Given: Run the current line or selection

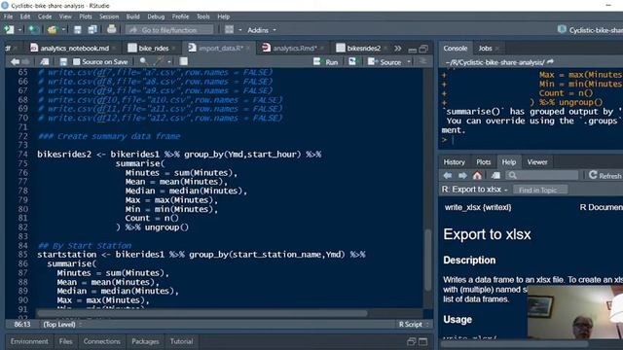Looking at the screenshot, I should tap(326, 62).
